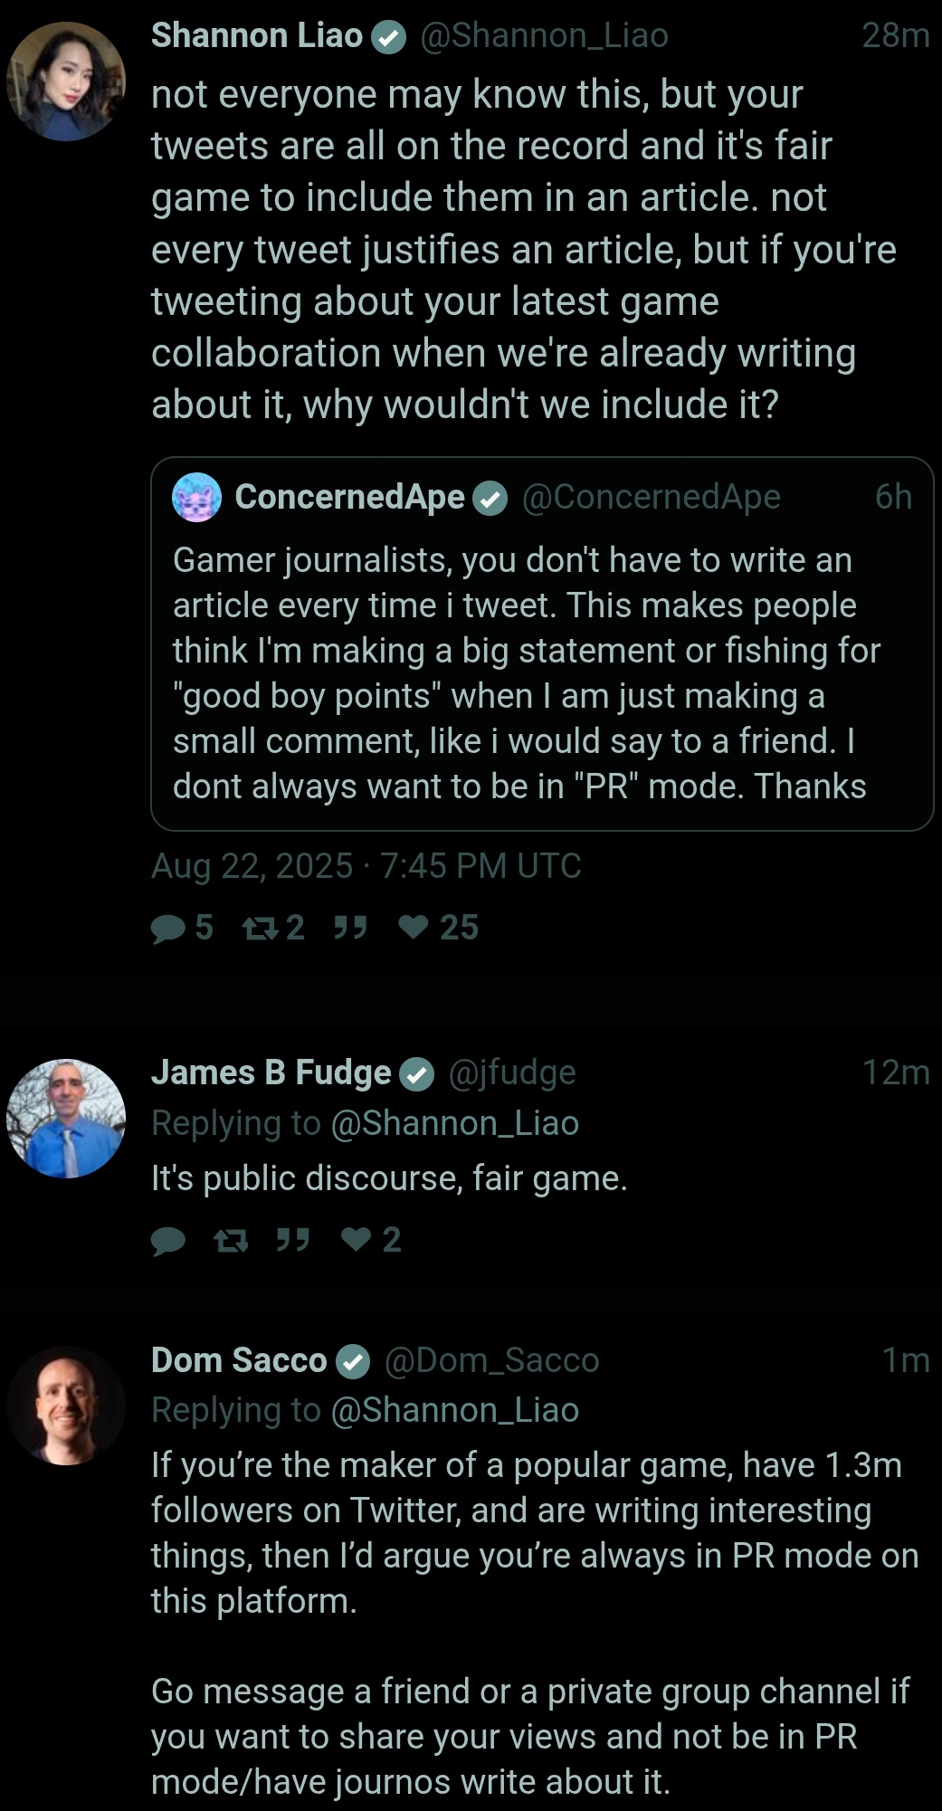
Task: Click the reply icon under Shannon Liao's tweet
Action: click(x=168, y=928)
